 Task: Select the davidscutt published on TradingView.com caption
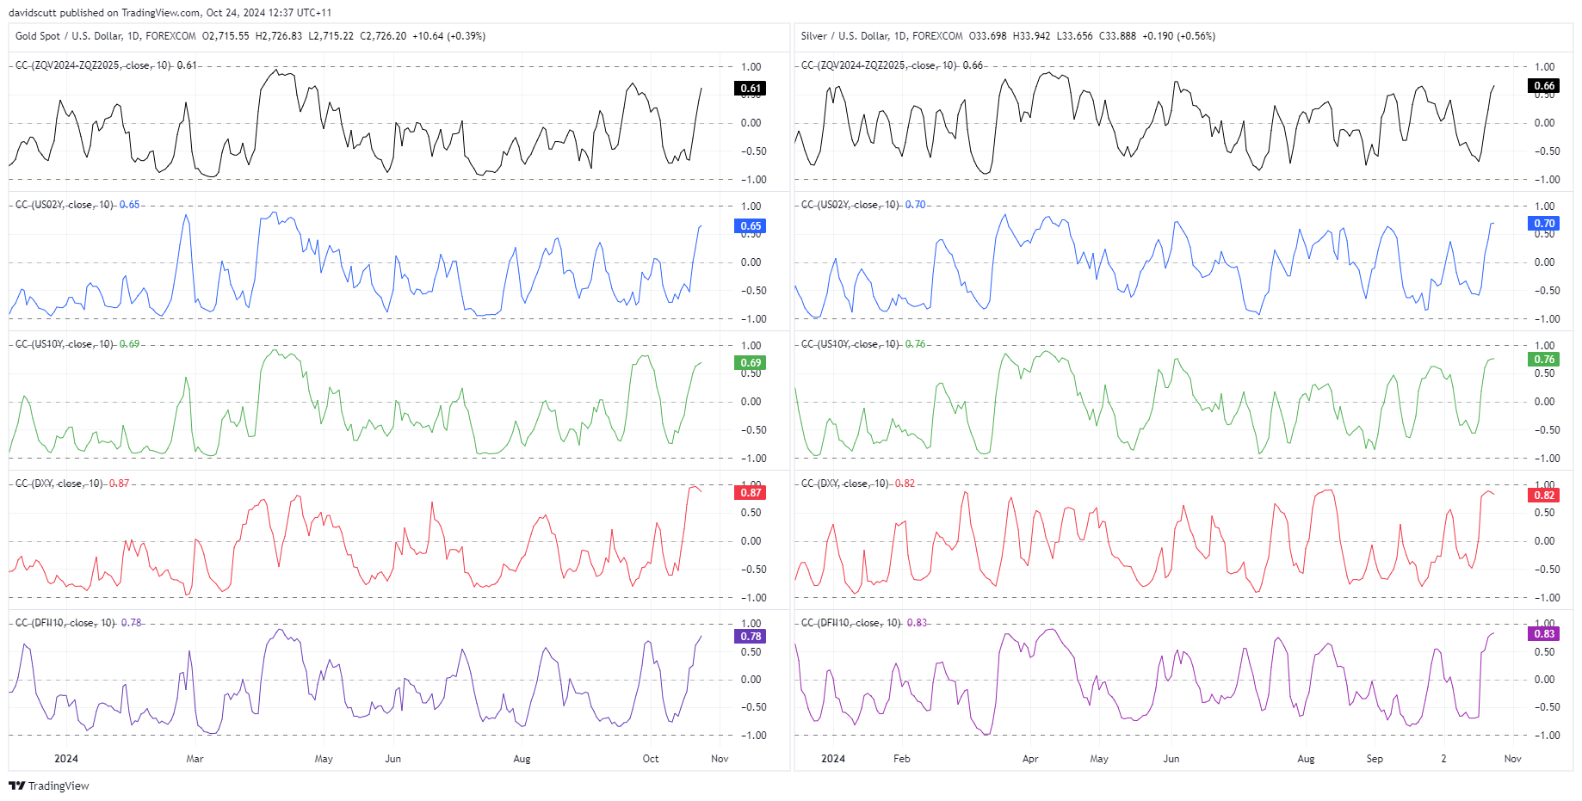(170, 12)
